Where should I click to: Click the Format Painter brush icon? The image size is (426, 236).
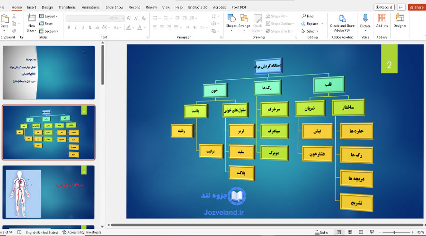click(14, 31)
